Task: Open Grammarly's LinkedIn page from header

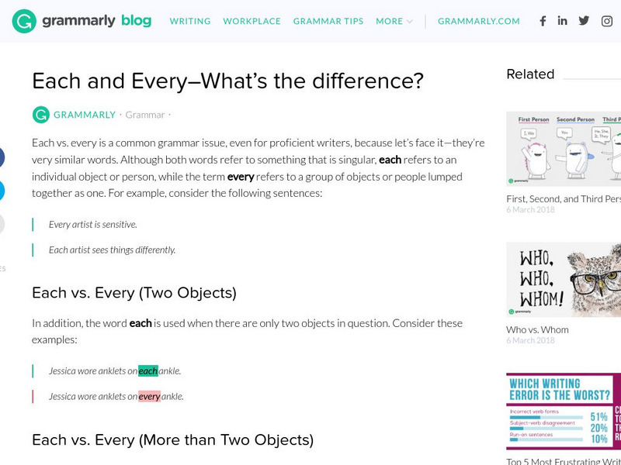Action: (x=563, y=21)
